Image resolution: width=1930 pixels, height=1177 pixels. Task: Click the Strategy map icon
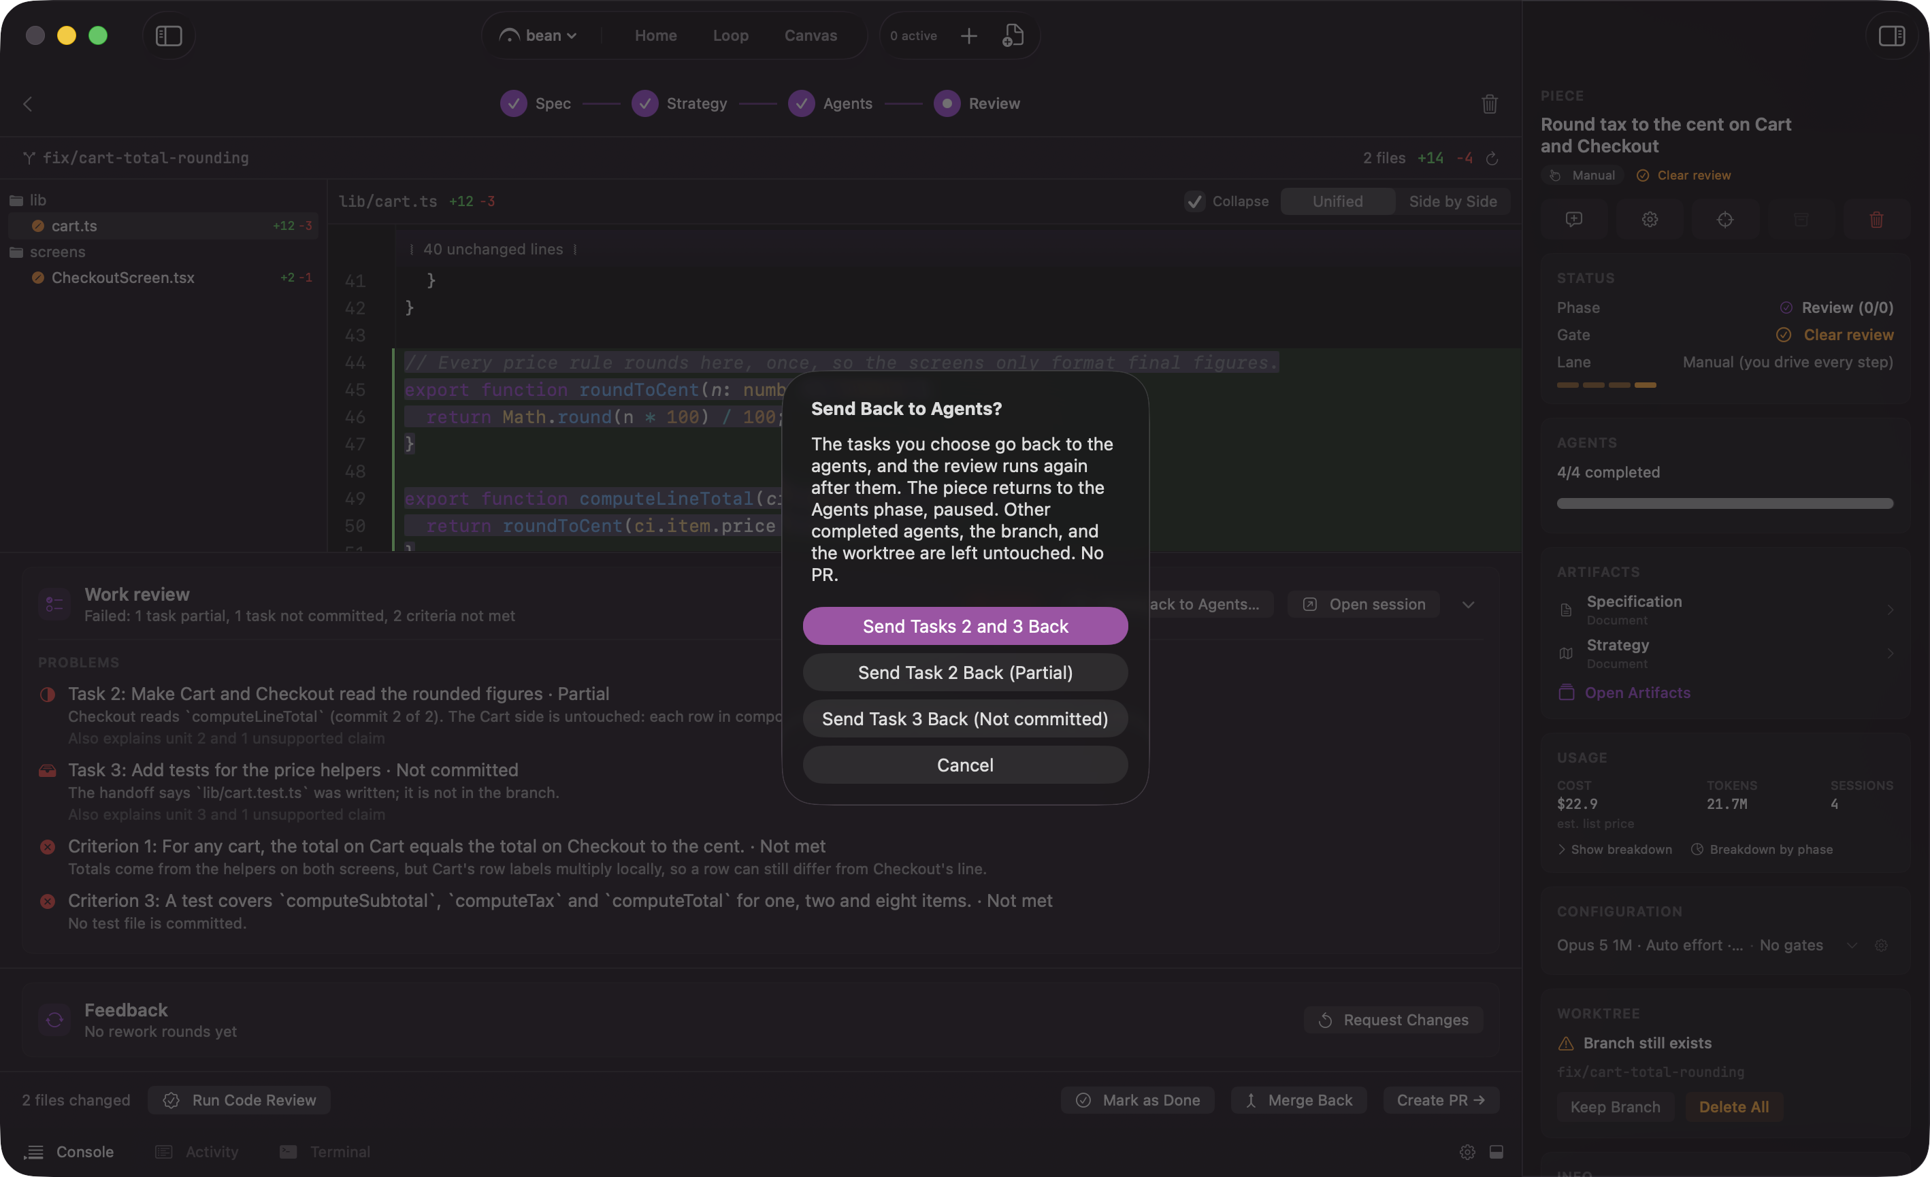(x=1566, y=653)
